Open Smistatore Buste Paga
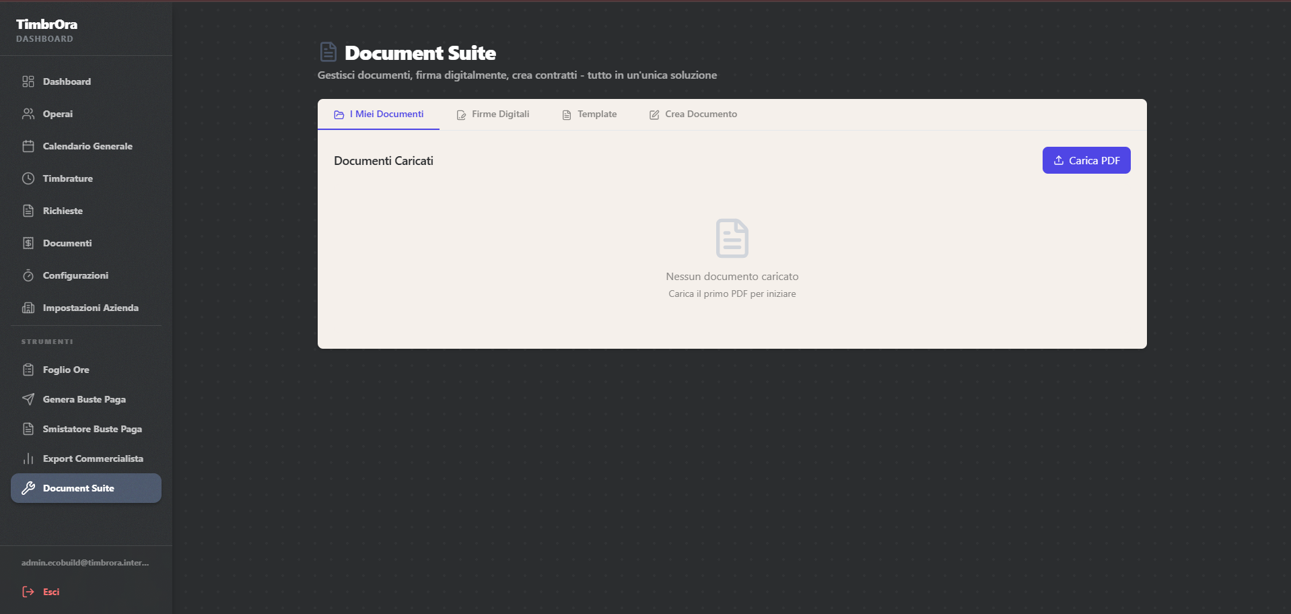This screenshot has width=1291, height=614. 86,429
